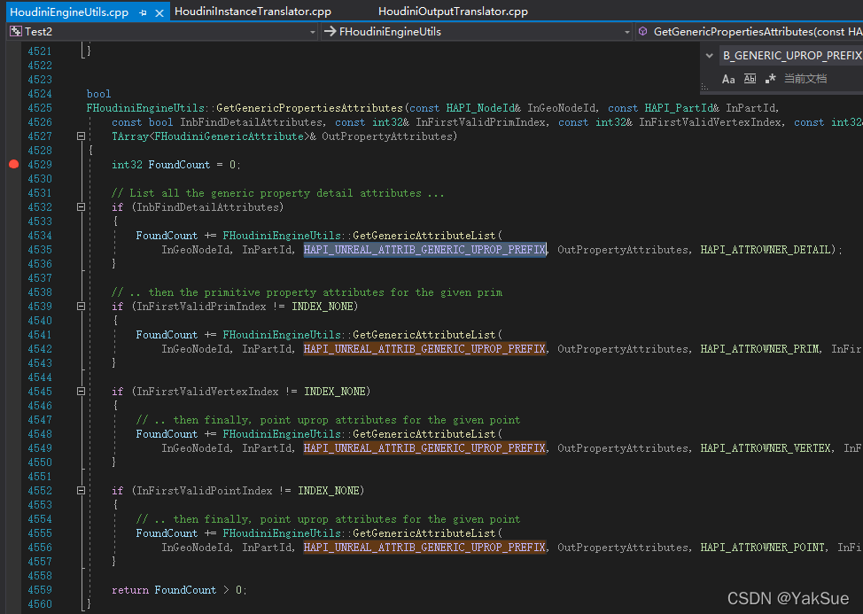This screenshot has width=863, height=614.
Task: Click GetGenericAttributeList call on line 4541
Action: tap(424, 335)
